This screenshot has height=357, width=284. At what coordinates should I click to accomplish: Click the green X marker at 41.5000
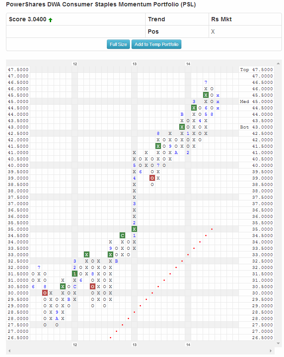158,146
